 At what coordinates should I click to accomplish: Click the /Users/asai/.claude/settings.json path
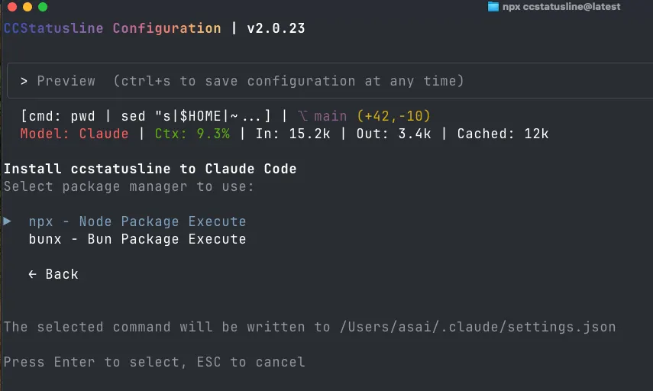pos(477,327)
